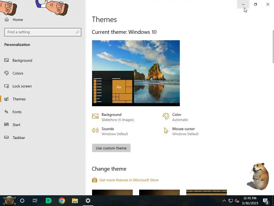Click the Themes brush icon in sidebar
The height and width of the screenshot is (206, 274).
(x=6, y=99)
